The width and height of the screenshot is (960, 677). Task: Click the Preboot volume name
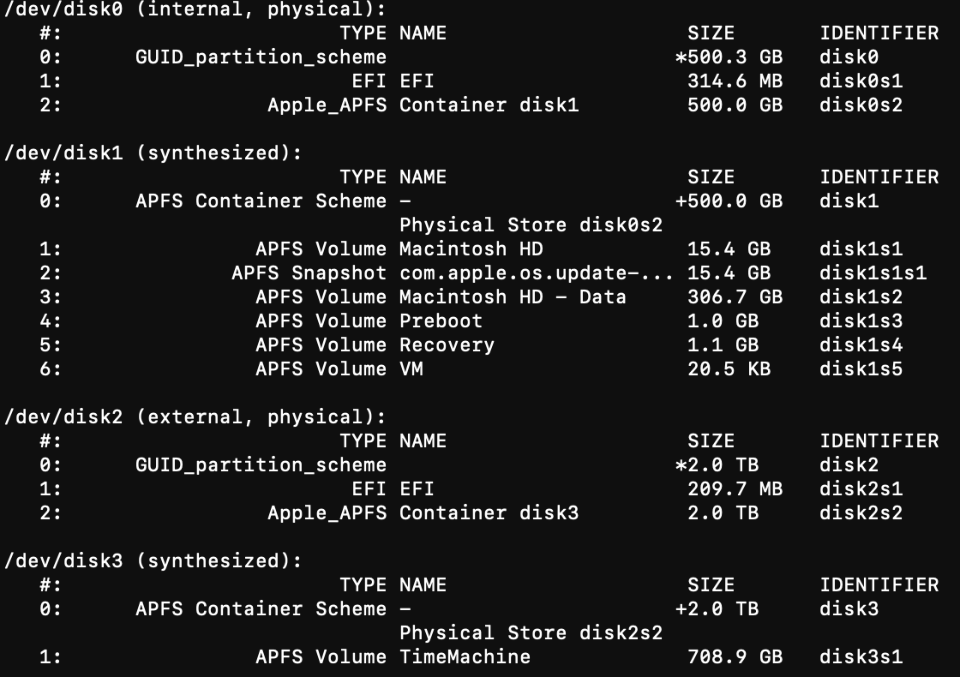pyautogui.click(x=441, y=321)
